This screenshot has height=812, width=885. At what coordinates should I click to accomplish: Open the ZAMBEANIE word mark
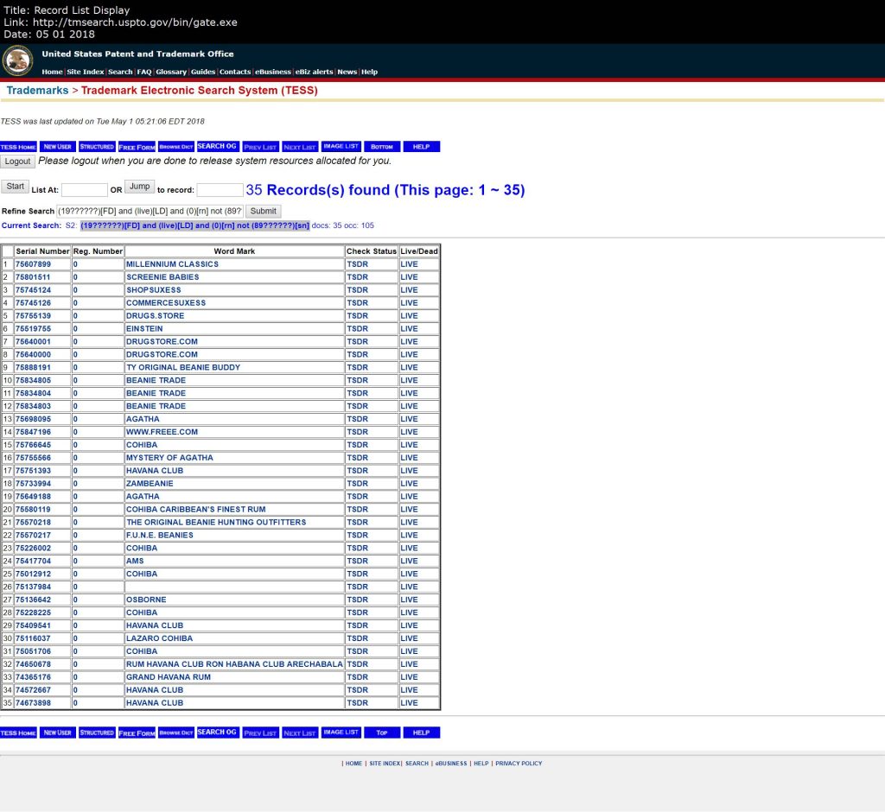(150, 484)
